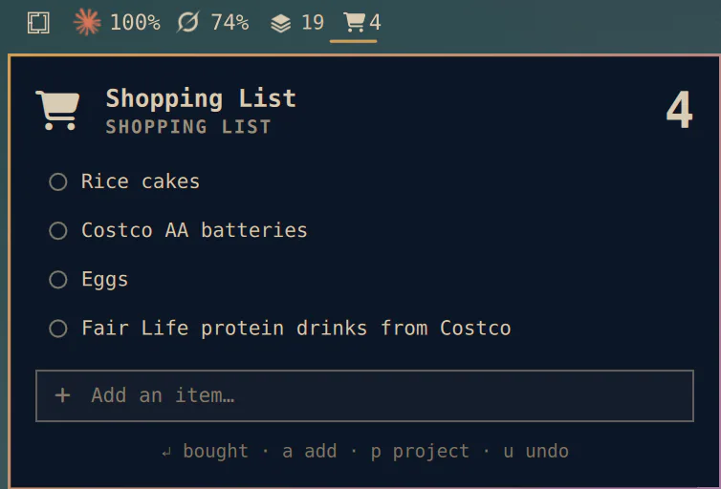Select the Eggs item text
The height and width of the screenshot is (489, 721).
pos(105,280)
